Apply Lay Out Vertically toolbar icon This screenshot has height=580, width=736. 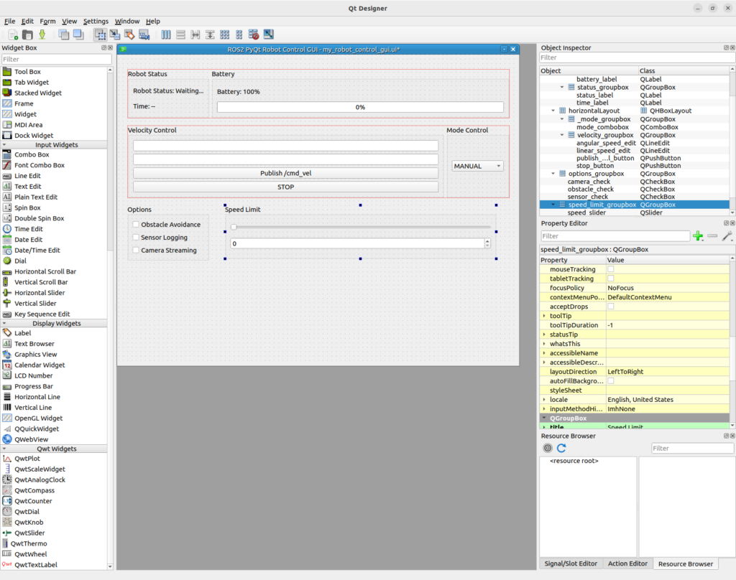click(x=180, y=34)
